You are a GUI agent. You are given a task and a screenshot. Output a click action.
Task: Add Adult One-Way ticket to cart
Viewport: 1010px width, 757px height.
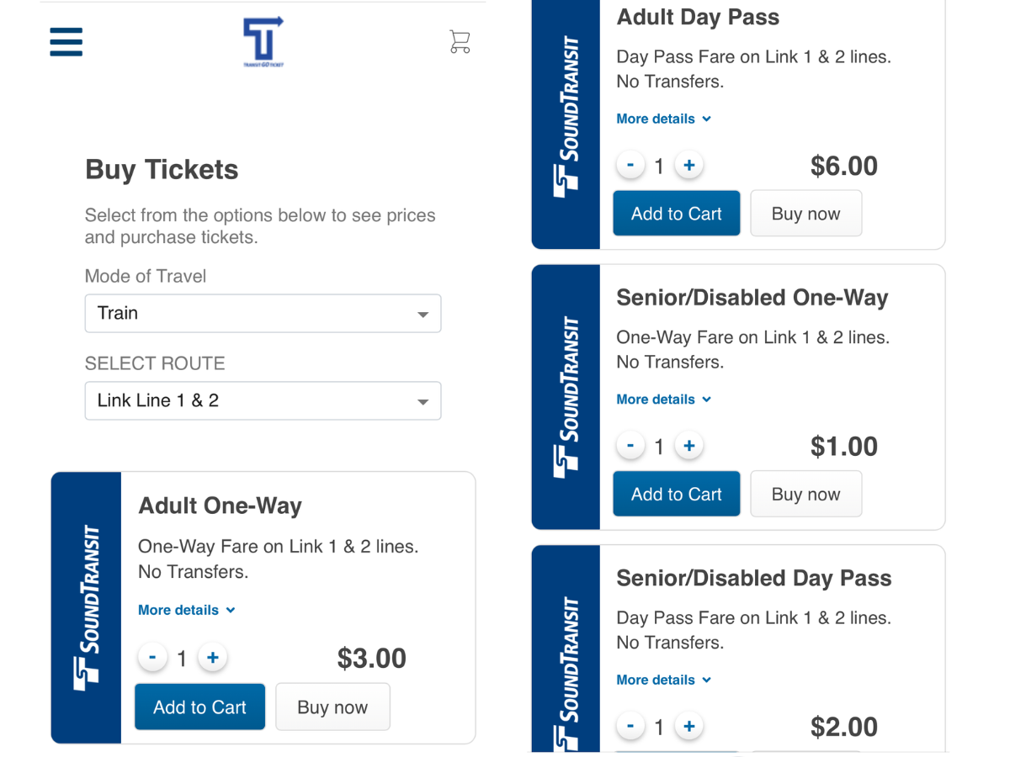click(x=199, y=707)
